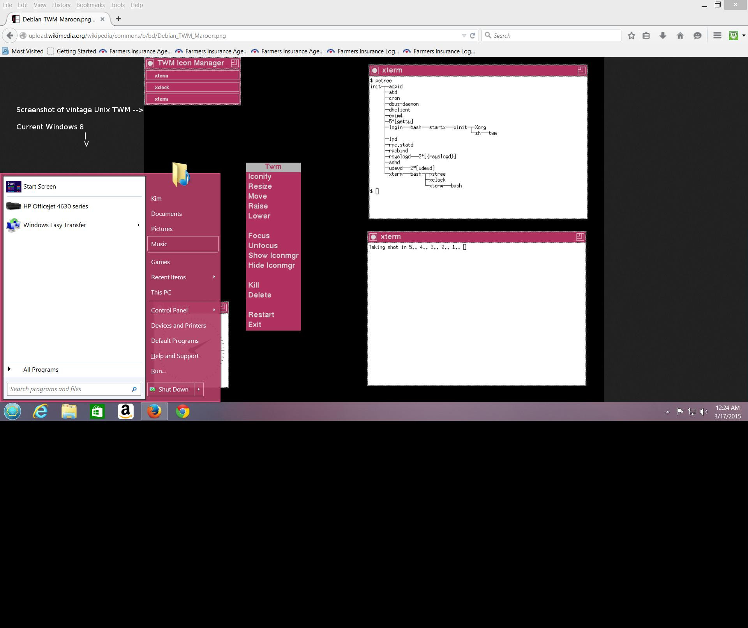The image size is (748, 628).
Task: Open Games in the Start menu
Action: [x=182, y=262]
